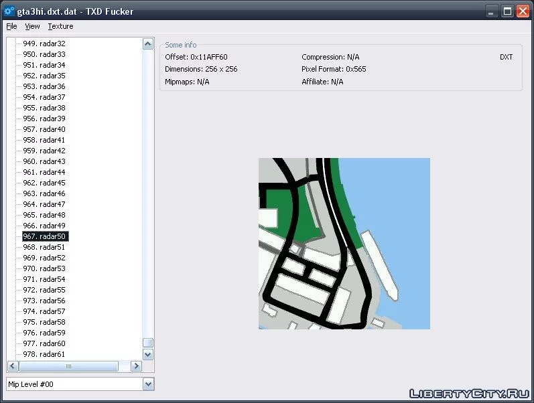534x403 pixels.
Task: Click highlighted item 967. radar50
Action: click(46, 236)
